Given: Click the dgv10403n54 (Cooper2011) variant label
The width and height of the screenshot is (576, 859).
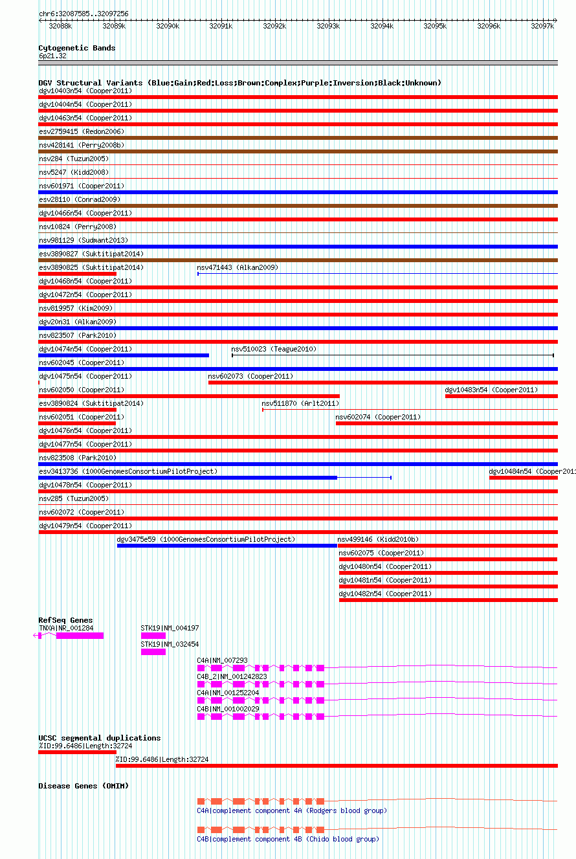Looking at the screenshot, I should point(85,91).
